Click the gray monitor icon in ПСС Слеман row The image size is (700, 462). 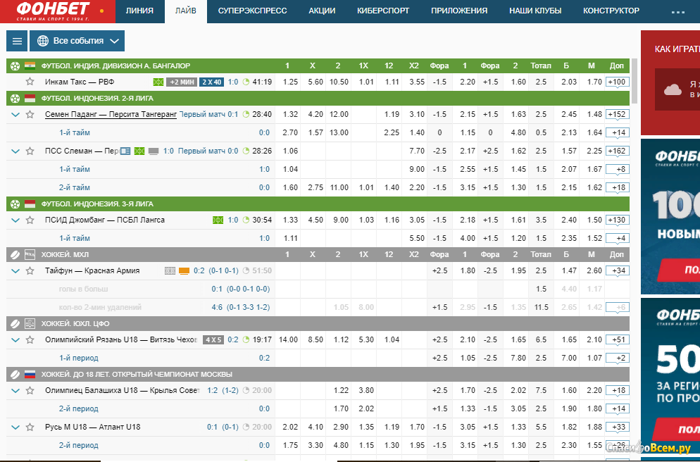[154, 151]
